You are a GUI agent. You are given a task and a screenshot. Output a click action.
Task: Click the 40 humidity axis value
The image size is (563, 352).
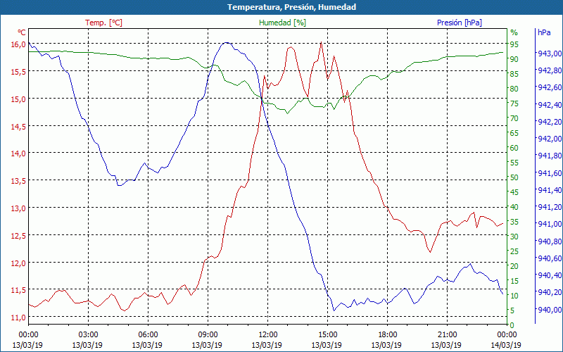514,206
